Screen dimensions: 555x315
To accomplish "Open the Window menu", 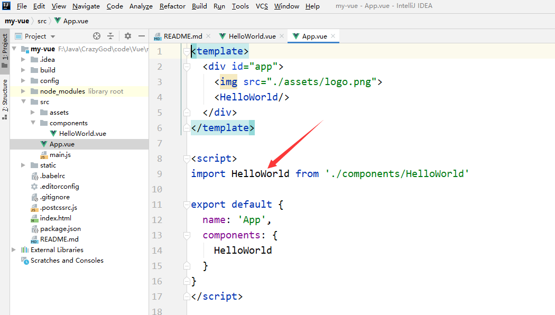I will pyautogui.click(x=286, y=6).
